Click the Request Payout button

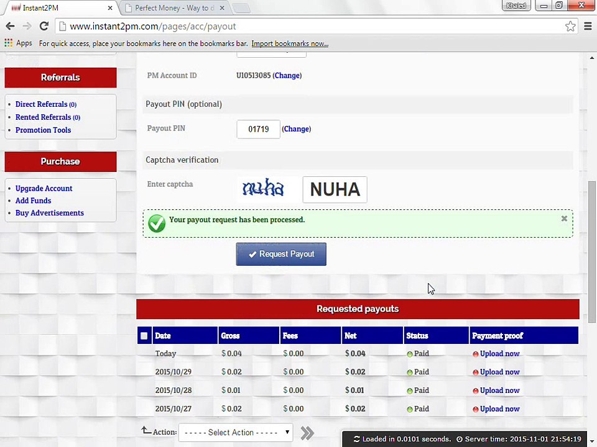[281, 254]
